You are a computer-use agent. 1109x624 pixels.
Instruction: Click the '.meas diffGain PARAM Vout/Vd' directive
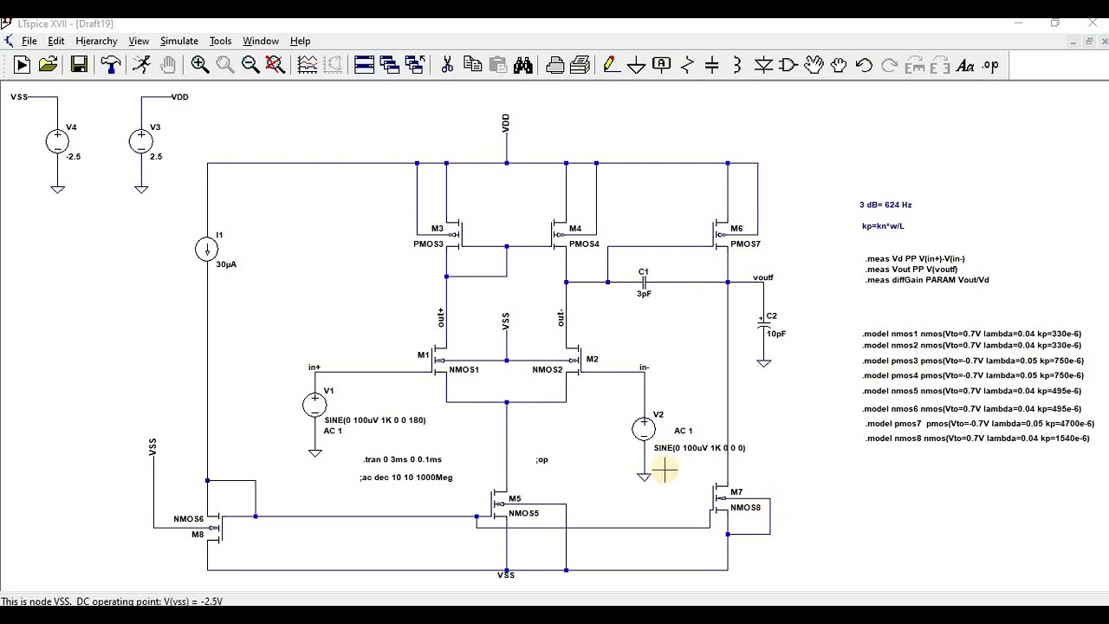coord(927,280)
